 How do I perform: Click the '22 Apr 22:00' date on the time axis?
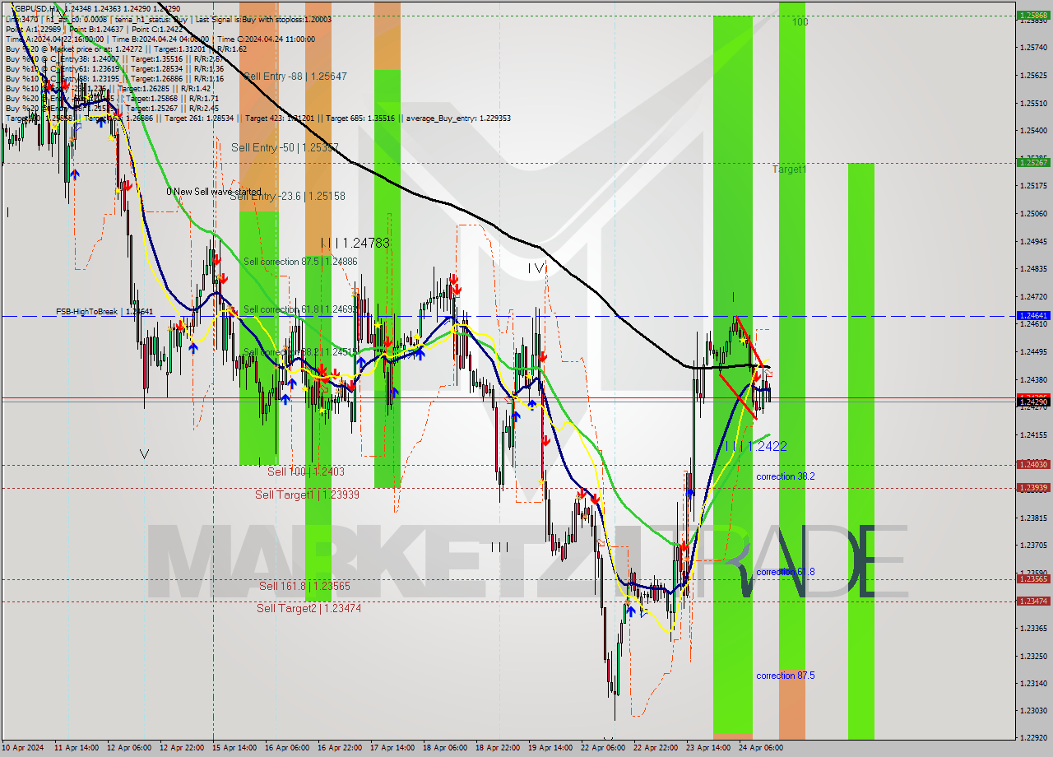pos(656,748)
